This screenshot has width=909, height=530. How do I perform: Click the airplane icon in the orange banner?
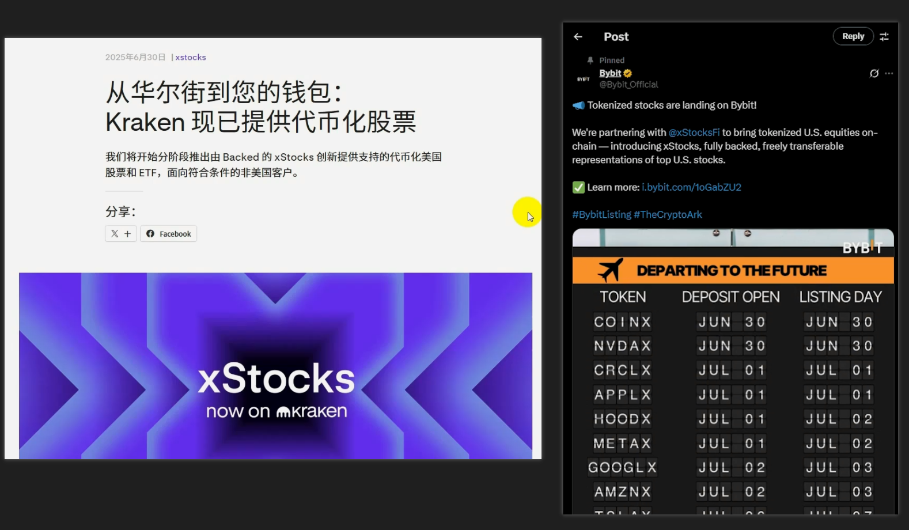point(610,270)
